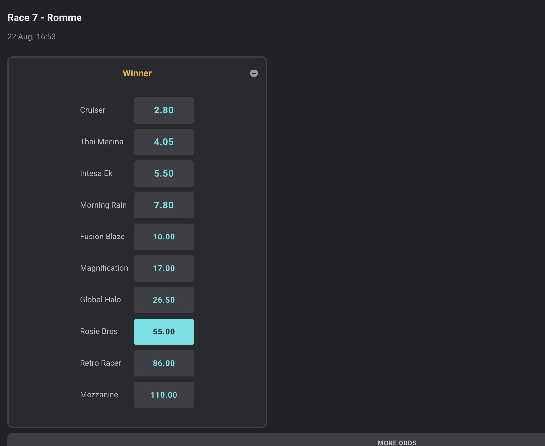Select Thai Medina odds 4.05
The height and width of the screenshot is (446, 545).
coord(164,142)
